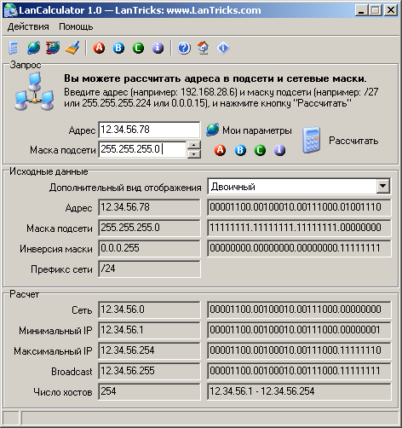Click the toolbar red globe icon
The height and width of the screenshot is (428, 402).
(x=53, y=48)
